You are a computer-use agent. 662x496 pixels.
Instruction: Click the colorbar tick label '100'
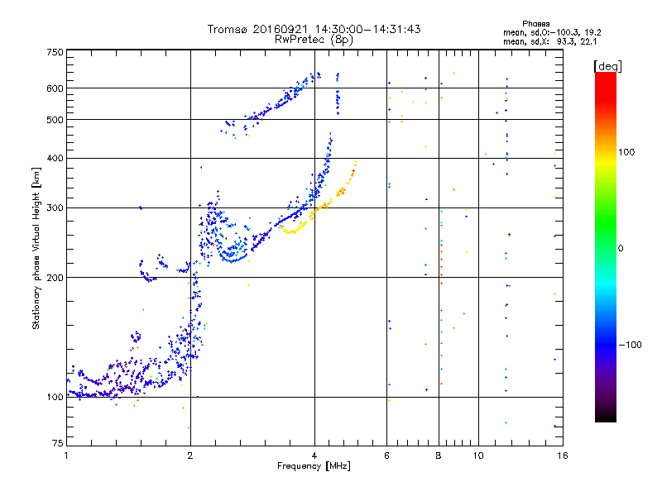pos(626,152)
